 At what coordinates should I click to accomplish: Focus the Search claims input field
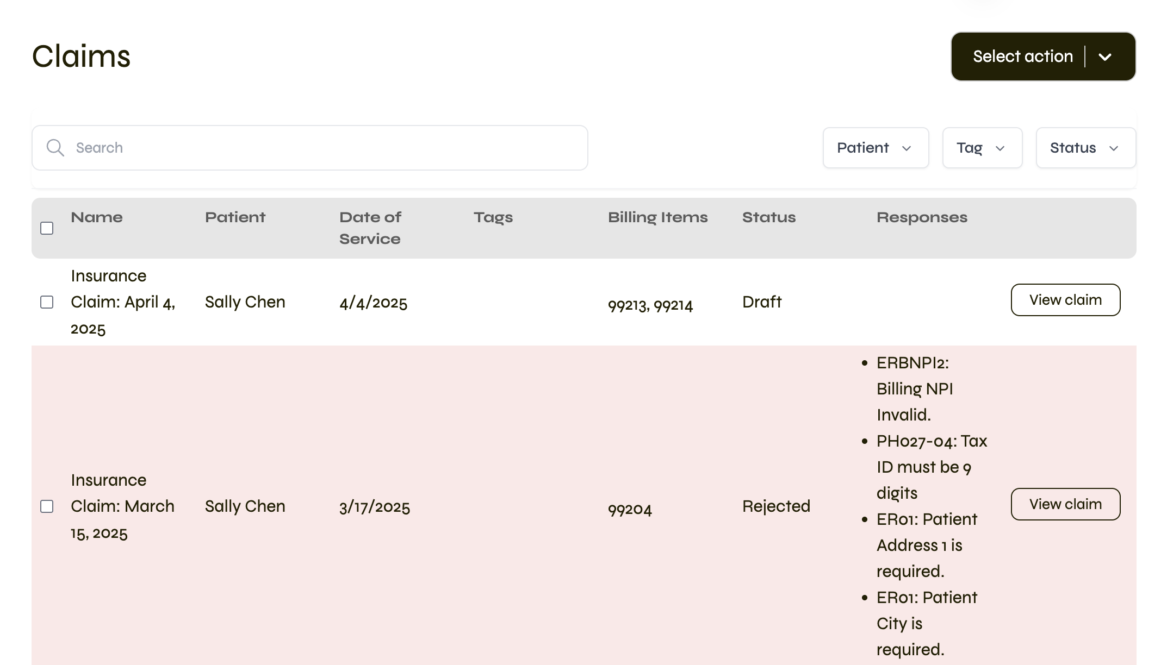[309, 148]
